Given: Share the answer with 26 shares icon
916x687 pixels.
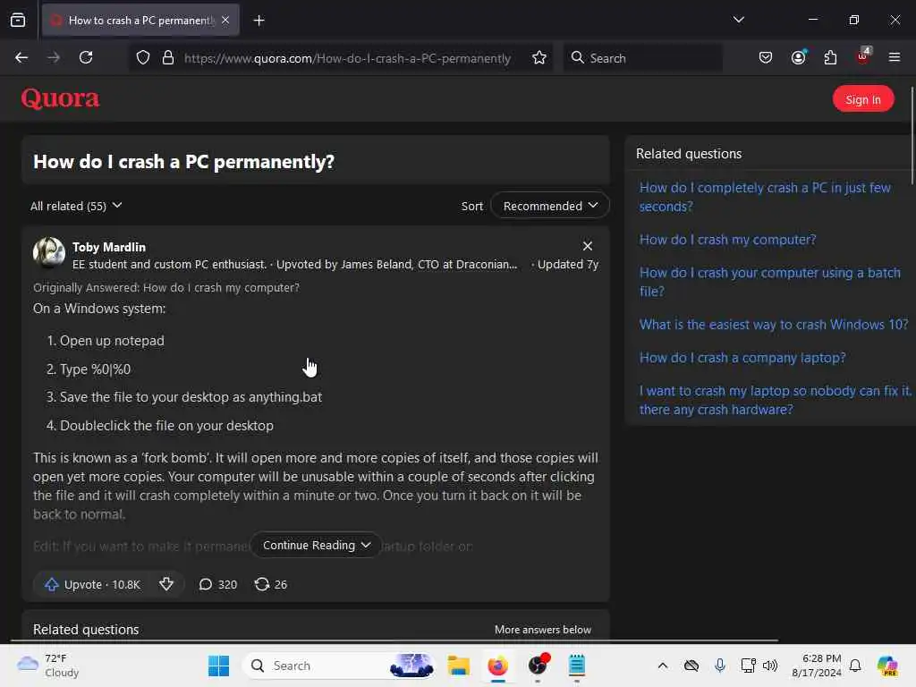Looking at the screenshot, I should tap(270, 585).
